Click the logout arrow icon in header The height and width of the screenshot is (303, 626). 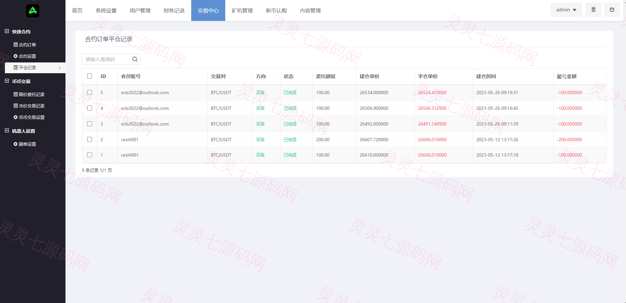coord(612,10)
